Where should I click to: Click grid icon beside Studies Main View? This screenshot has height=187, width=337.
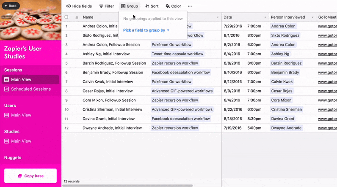[6, 141]
